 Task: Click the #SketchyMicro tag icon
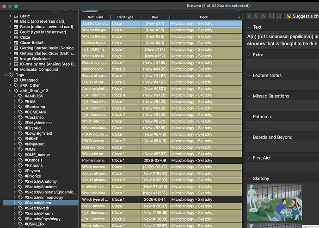(x=21, y=203)
